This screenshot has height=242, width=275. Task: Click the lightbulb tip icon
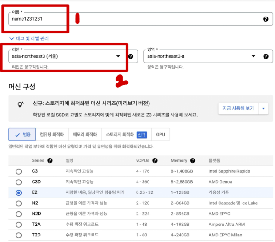(20, 104)
